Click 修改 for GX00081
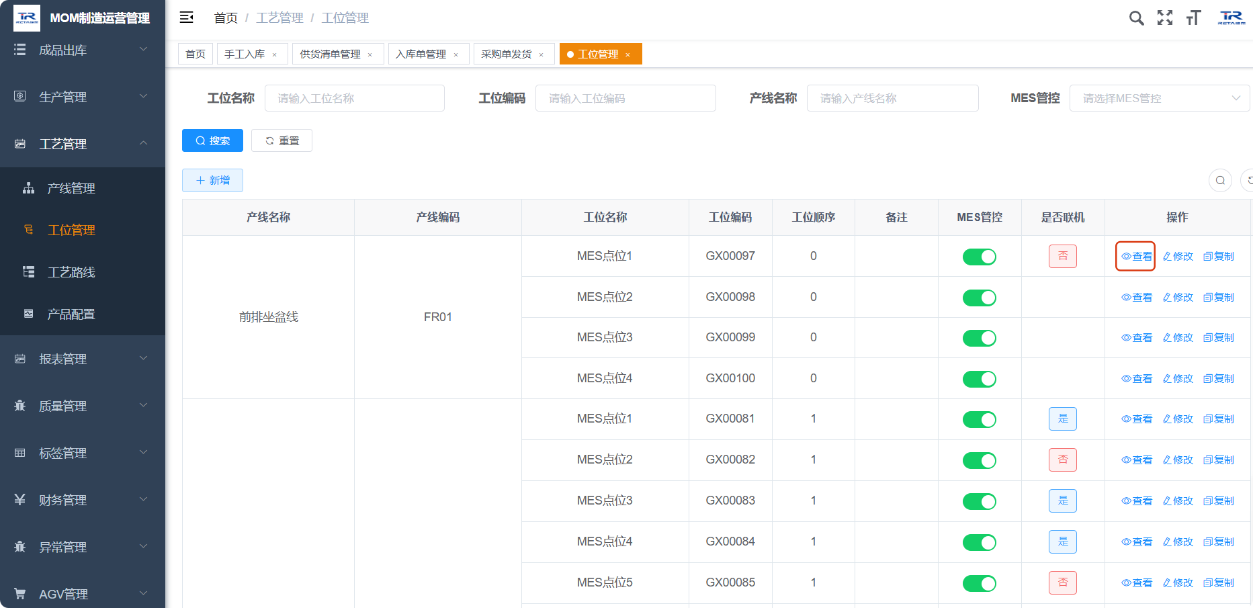Viewport: 1253px width, 608px height. 1178,419
